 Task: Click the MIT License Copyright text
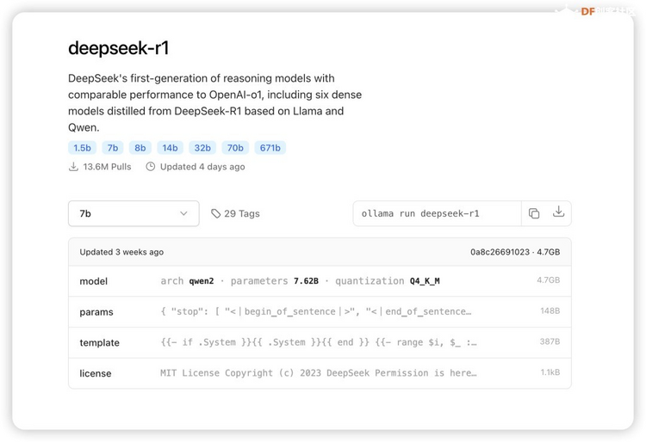click(x=319, y=373)
